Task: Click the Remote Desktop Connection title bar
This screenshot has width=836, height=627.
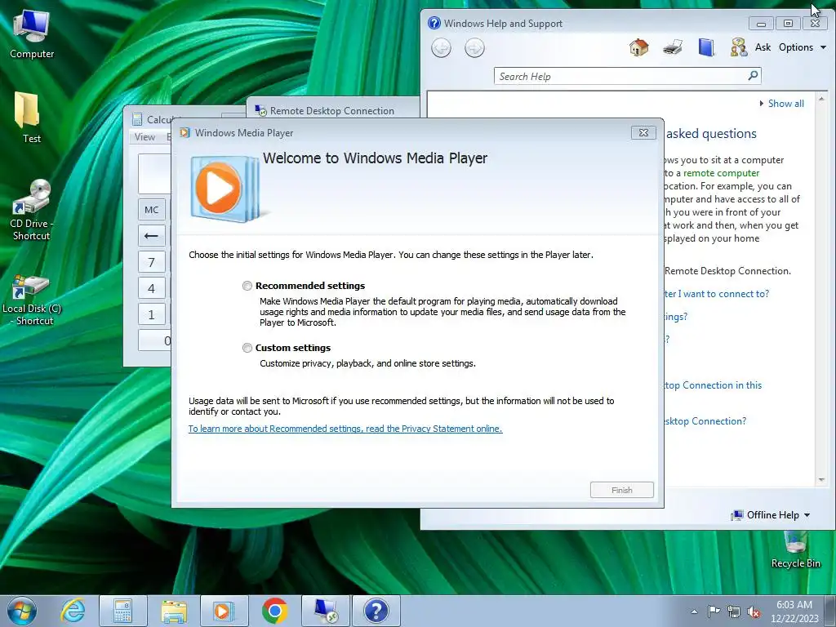Action: [x=333, y=110]
